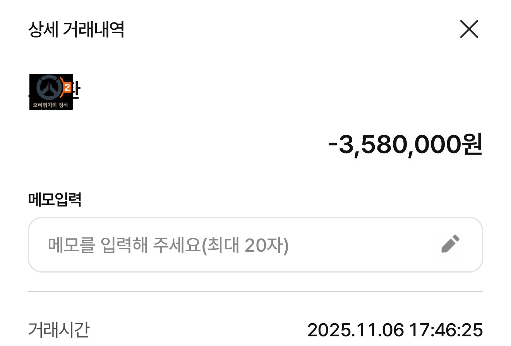
Task: Click the 원 currency character in amount
Action: (x=472, y=145)
